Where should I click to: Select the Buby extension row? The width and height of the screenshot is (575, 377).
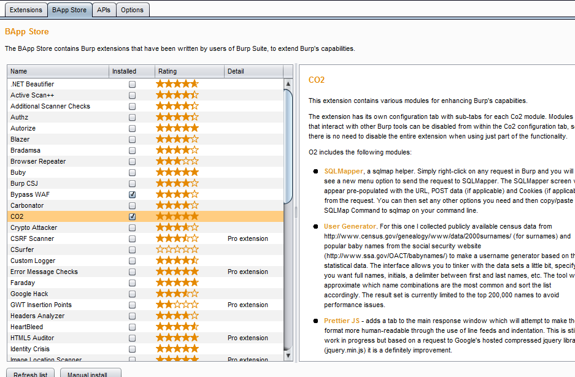[145, 172]
